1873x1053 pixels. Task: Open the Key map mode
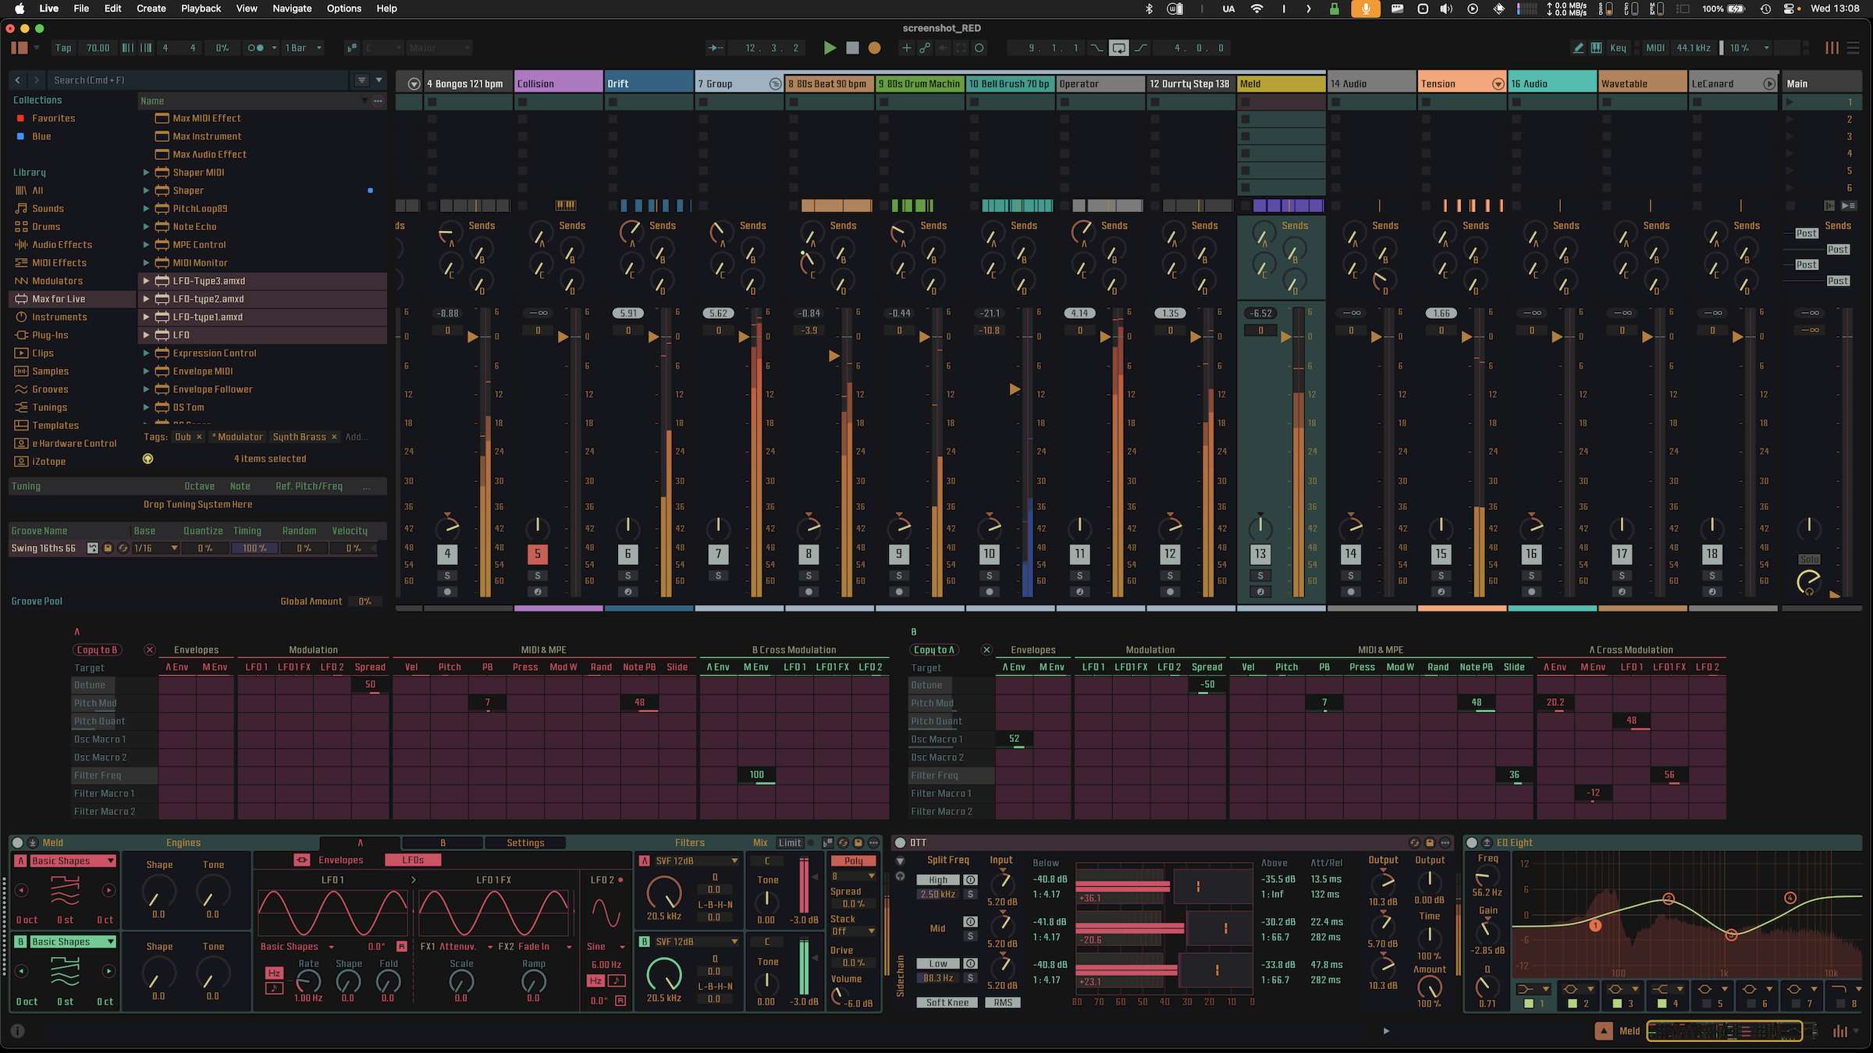pyautogui.click(x=1618, y=48)
